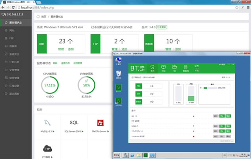Click 进程管理 (process management) in the server status header

coord(77,63)
